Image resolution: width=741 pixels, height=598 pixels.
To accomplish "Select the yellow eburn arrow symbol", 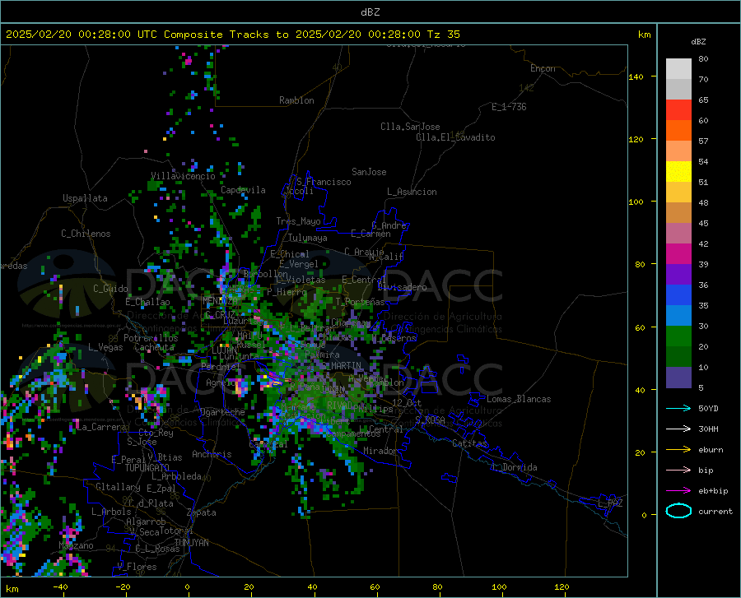I will click(678, 450).
